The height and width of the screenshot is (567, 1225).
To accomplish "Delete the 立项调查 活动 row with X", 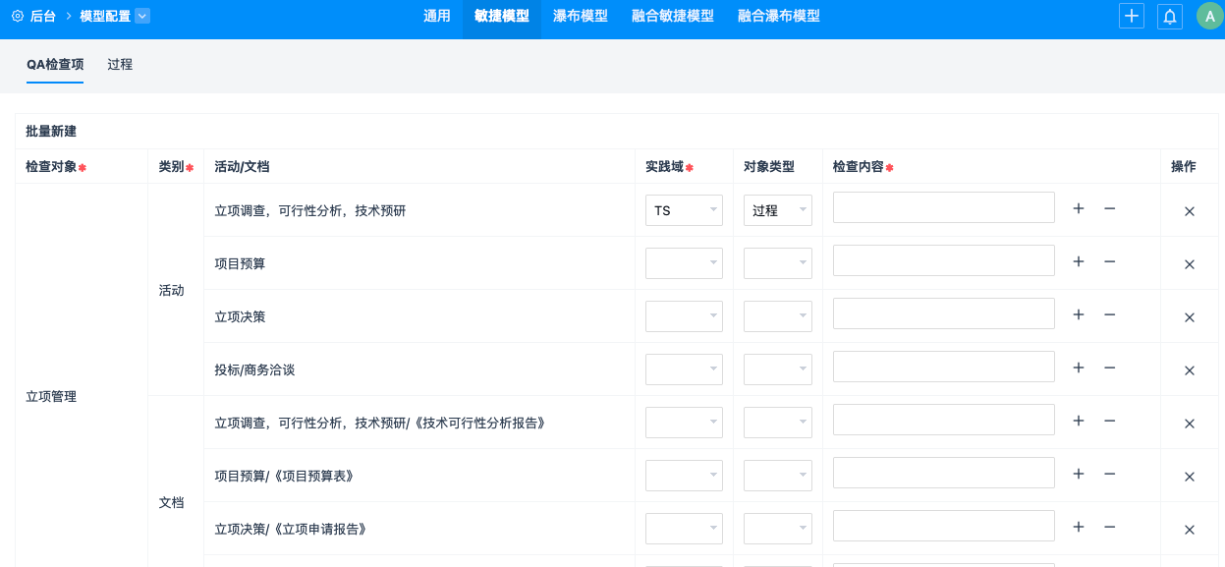I will 1190,211.
